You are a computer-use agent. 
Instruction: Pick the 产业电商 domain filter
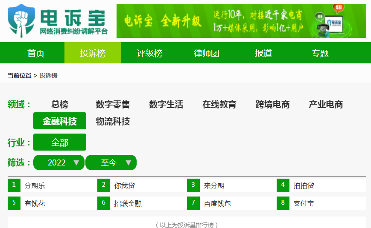pos(326,104)
